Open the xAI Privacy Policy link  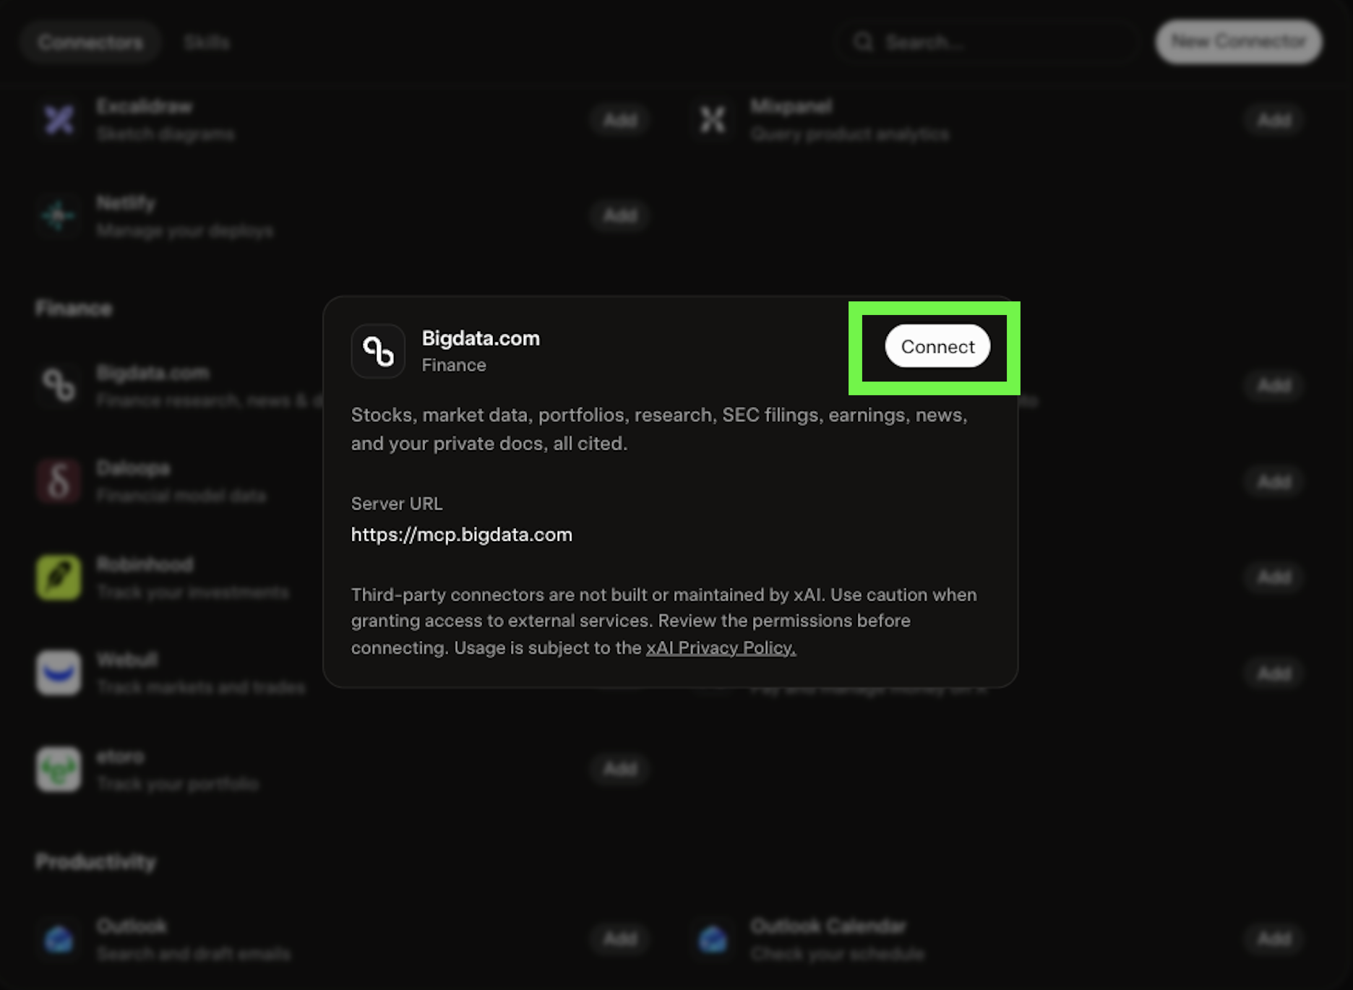(x=721, y=647)
